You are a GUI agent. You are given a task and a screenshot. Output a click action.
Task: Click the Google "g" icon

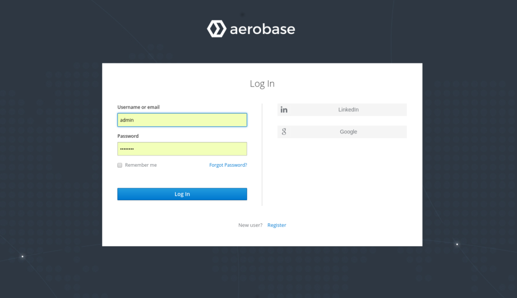click(x=284, y=132)
